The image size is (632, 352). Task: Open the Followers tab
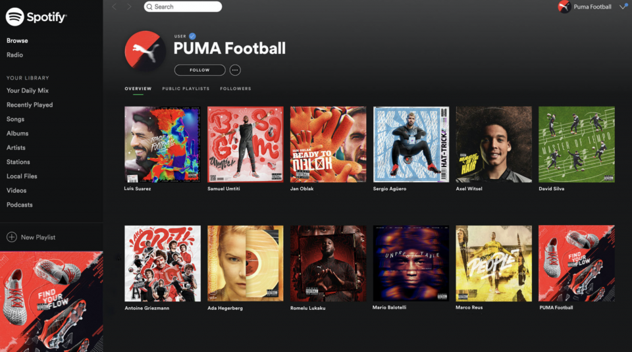(235, 89)
